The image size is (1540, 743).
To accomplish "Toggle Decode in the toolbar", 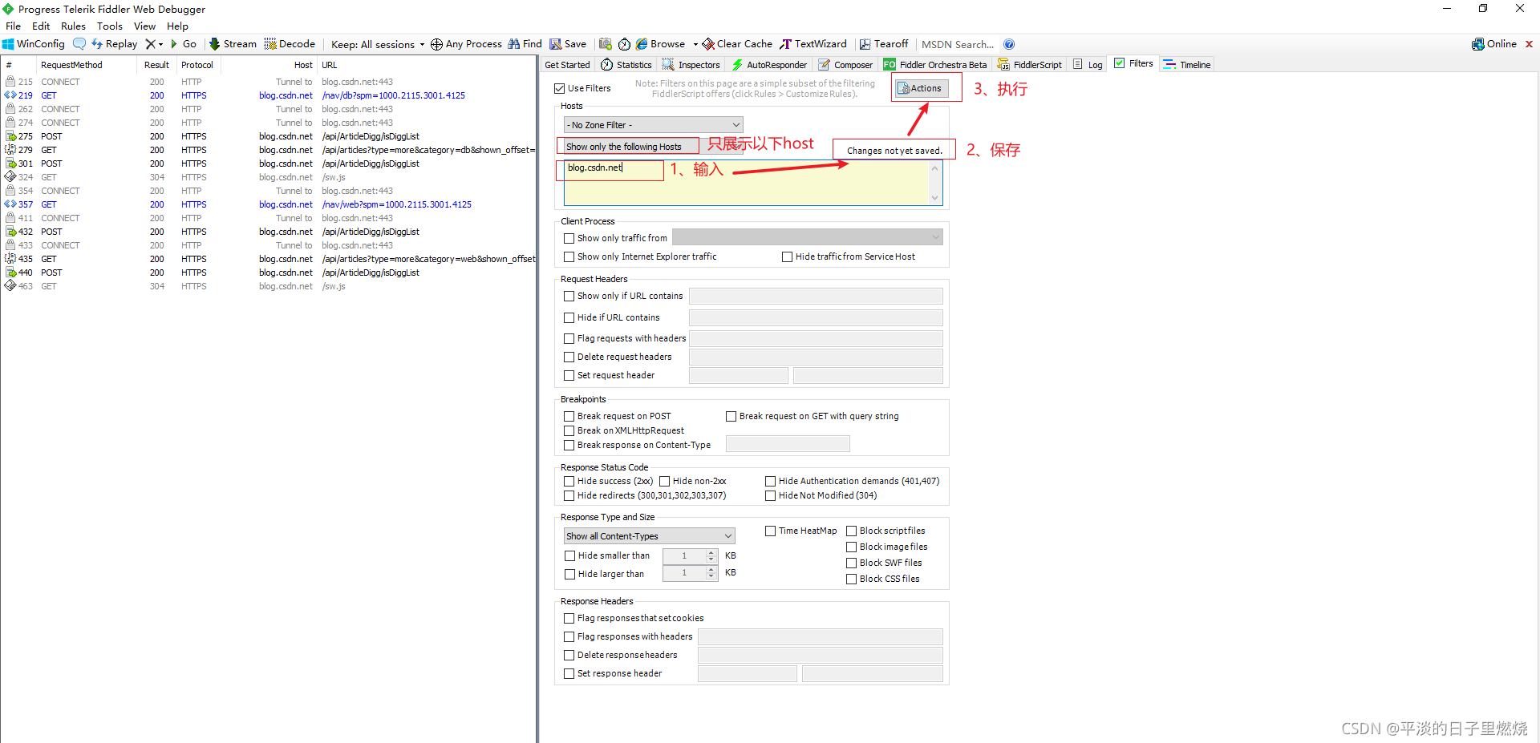I will click(290, 44).
